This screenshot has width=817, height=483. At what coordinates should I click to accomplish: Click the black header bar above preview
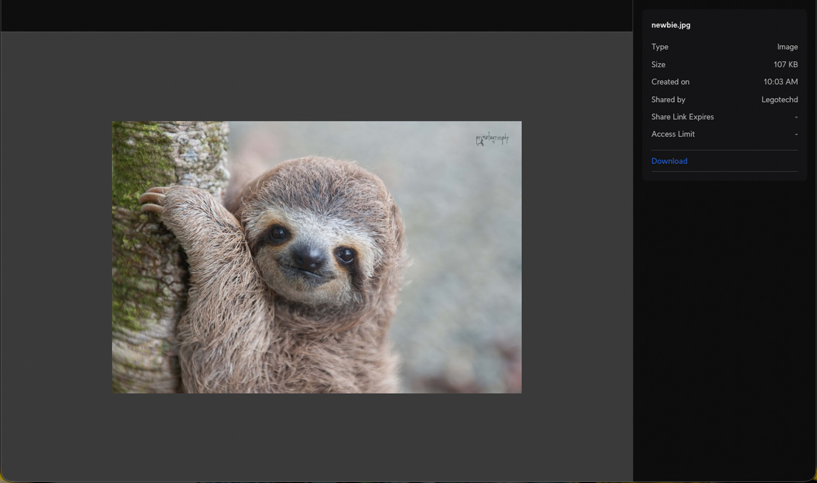[x=316, y=15]
